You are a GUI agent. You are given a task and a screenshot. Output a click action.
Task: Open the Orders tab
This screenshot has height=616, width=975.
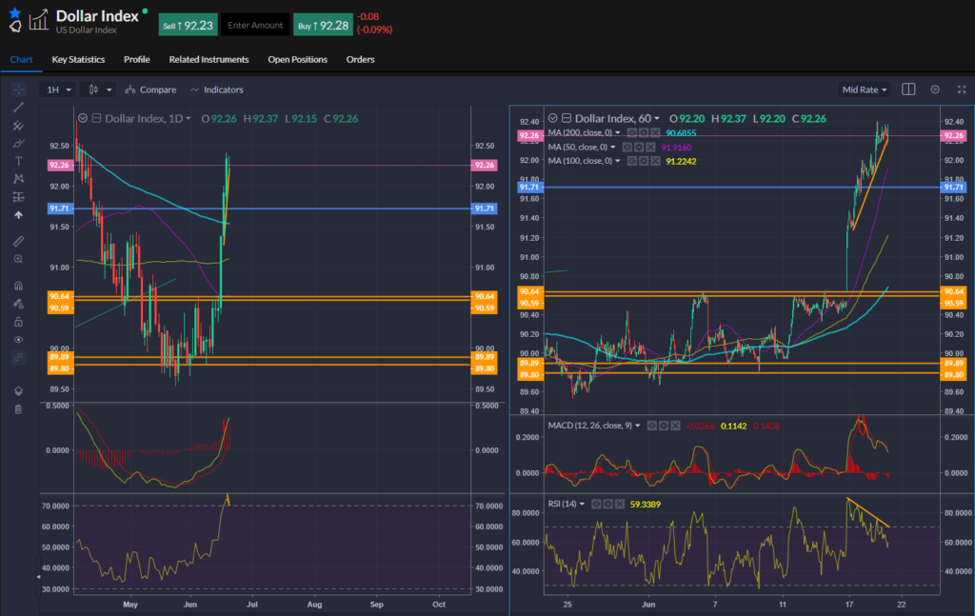coord(360,59)
